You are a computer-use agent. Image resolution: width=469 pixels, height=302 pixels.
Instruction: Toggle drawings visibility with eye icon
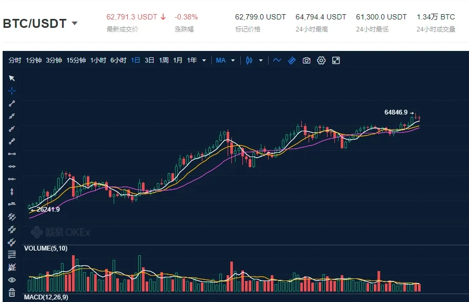pyautogui.click(x=12, y=280)
